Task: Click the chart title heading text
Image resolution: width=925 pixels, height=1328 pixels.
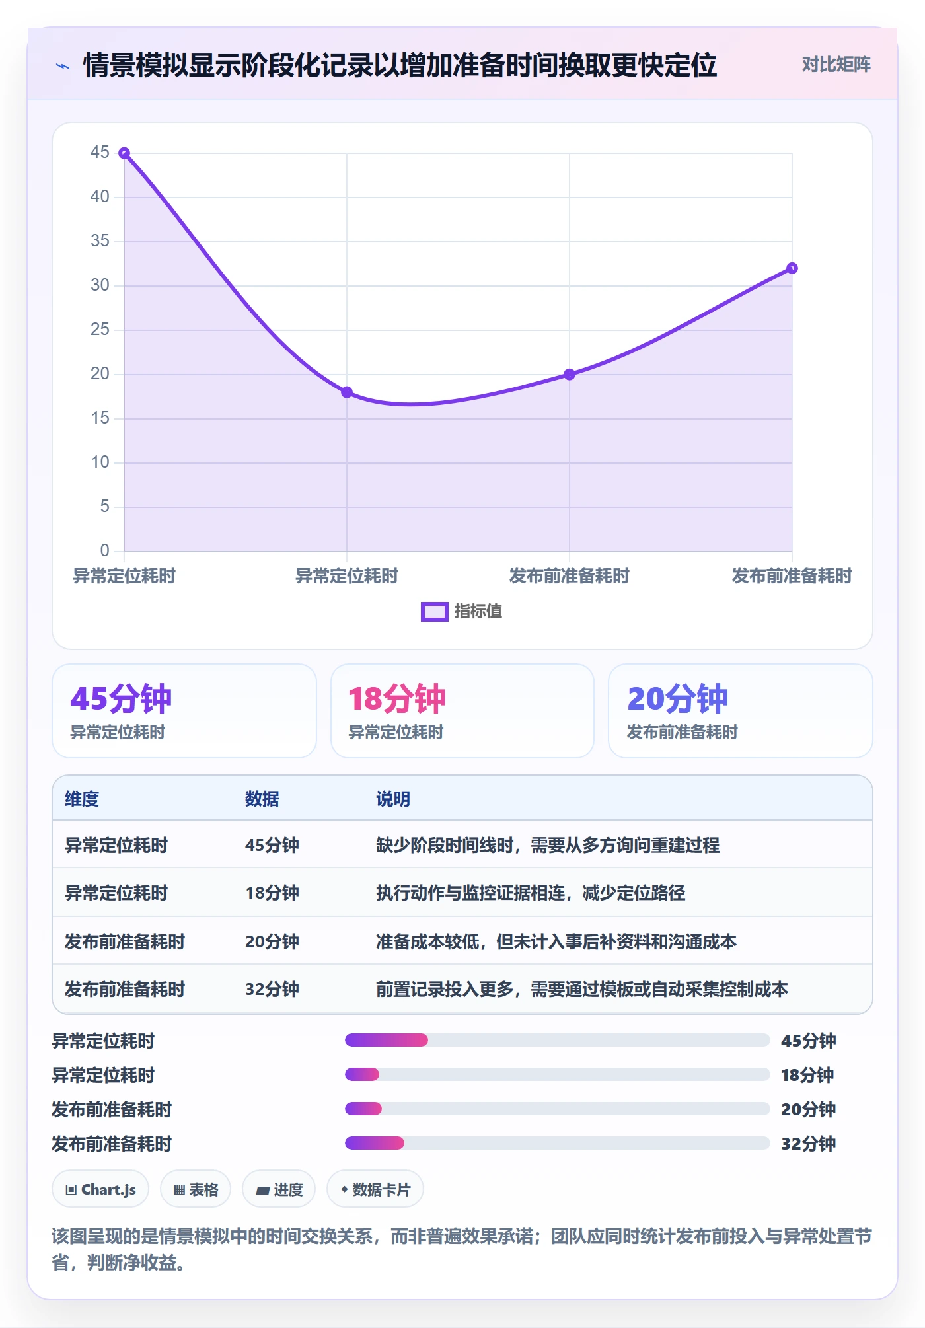Action: (400, 65)
